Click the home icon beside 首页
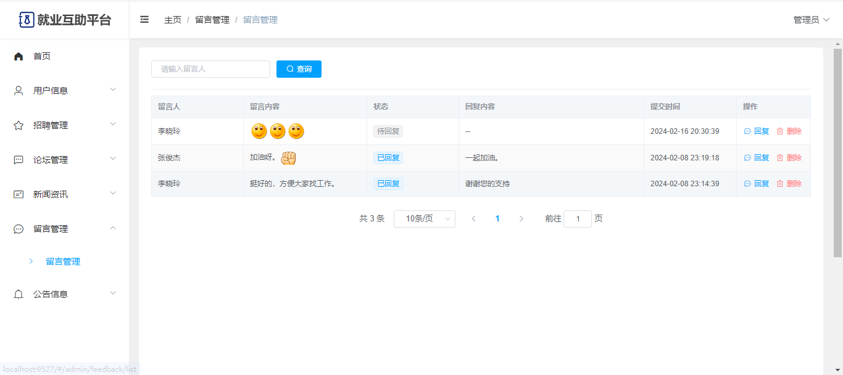This screenshot has width=843, height=375. (19, 56)
